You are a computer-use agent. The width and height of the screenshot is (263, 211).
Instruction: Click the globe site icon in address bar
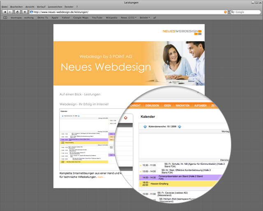31,12
